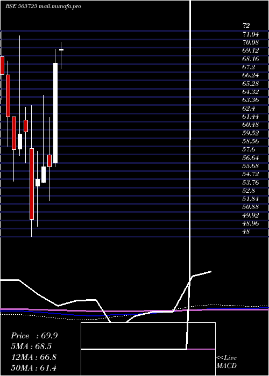Click the 57.6 price axis label
269x376 pixels.
(249, 149)
